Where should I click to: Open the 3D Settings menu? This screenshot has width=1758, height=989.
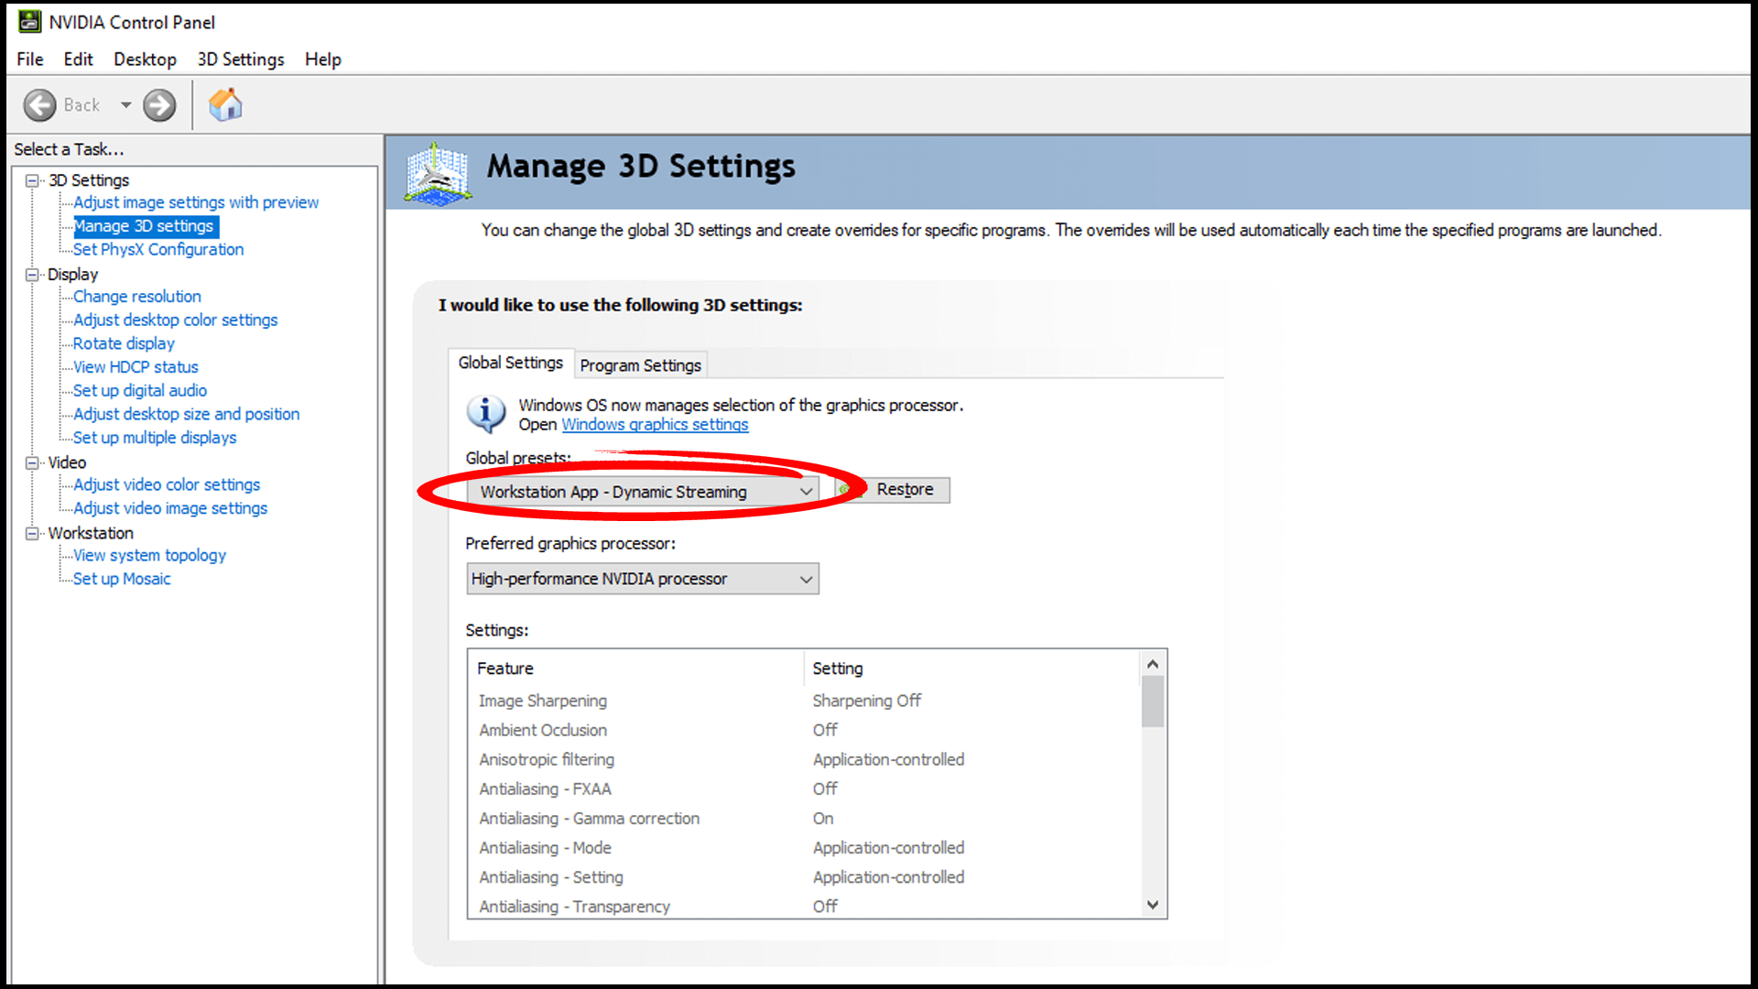[x=241, y=60]
